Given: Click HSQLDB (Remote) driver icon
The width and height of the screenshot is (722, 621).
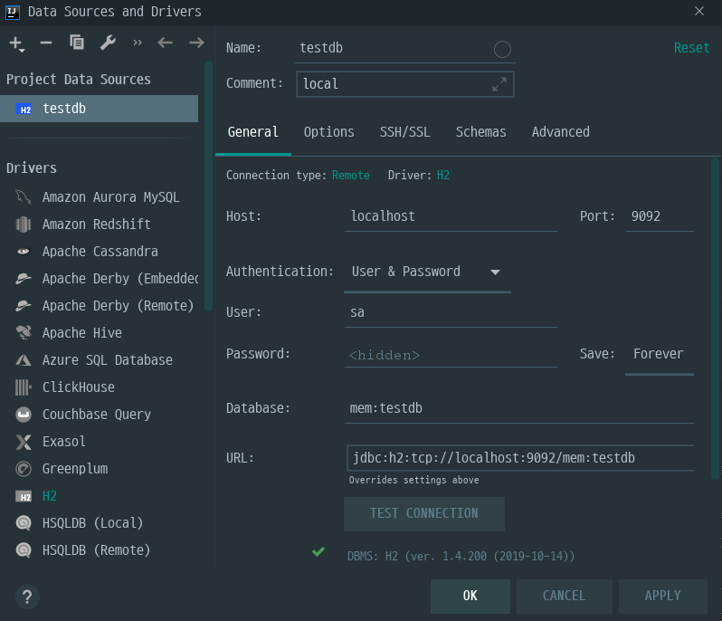Looking at the screenshot, I should pos(24,550).
